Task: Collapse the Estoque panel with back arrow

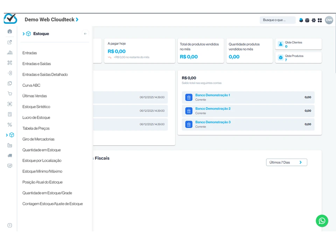Action: 85,34
